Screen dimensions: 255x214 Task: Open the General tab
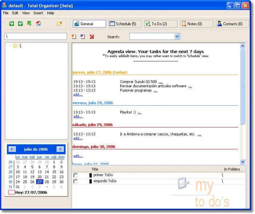[x=89, y=24]
